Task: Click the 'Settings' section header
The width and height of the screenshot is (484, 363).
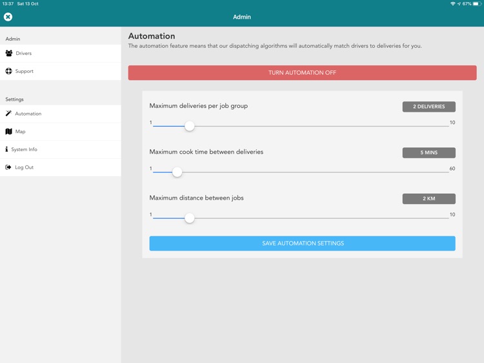Action: 14,99
